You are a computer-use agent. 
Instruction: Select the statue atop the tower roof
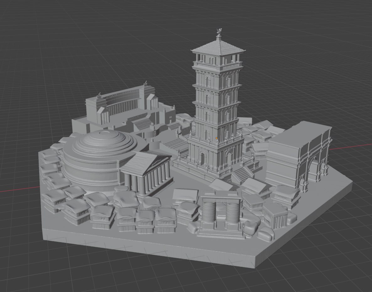pyautogui.click(x=219, y=32)
